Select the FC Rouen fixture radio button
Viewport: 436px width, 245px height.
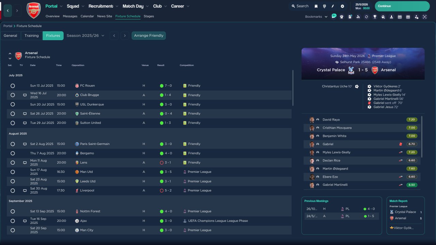pos(13,86)
